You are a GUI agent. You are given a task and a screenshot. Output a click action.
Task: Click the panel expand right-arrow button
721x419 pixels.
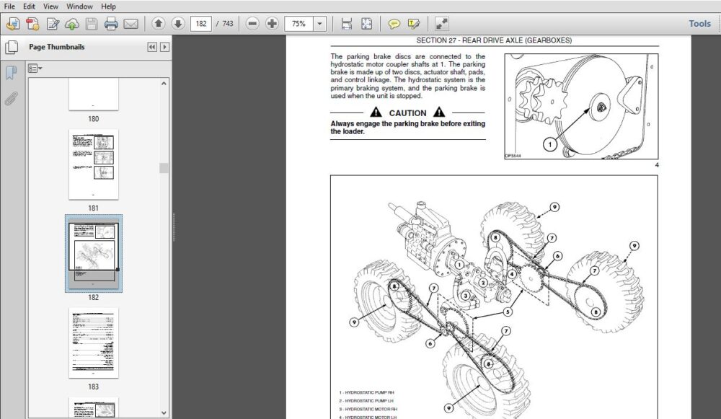[x=164, y=47]
